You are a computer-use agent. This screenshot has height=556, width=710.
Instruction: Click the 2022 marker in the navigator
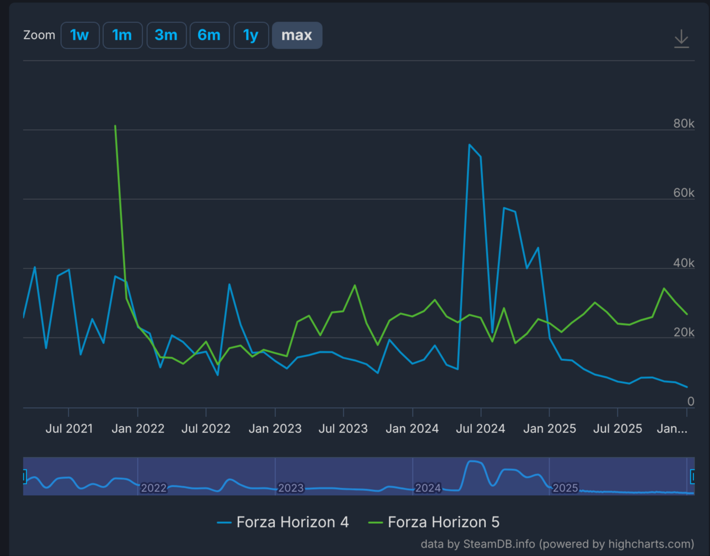click(x=153, y=488)
